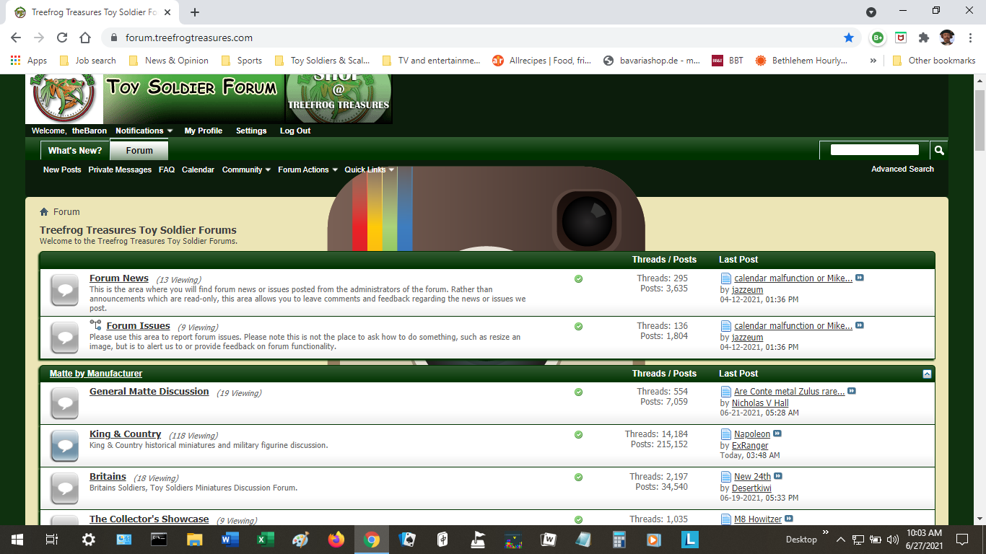The height and width of the screenshot is (554, 986).
Task: Click the green feed icon in Forum News row
Action: 578,278
